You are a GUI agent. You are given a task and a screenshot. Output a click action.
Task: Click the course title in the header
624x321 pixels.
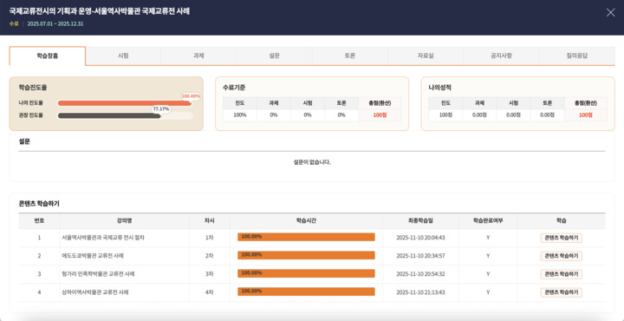coord(100,11)
